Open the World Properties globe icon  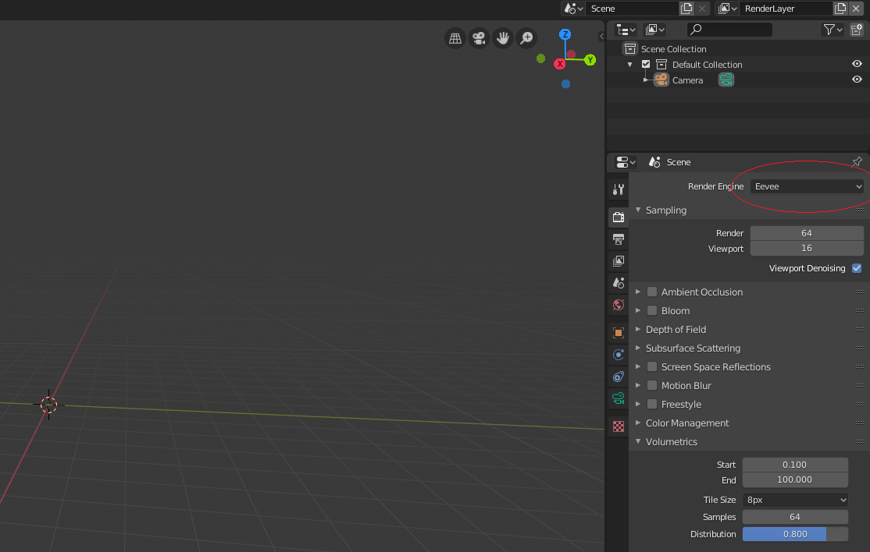pyautogui.click(x=618, y=305)
